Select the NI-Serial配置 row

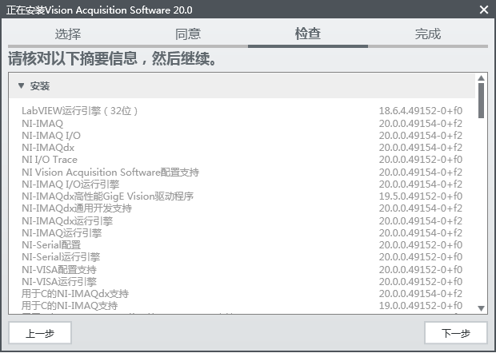click(x=242, y=244)
